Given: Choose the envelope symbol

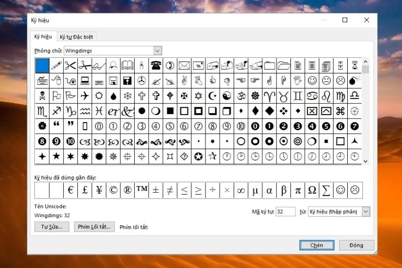Looking at the screenshot, I should pos(184,66).
